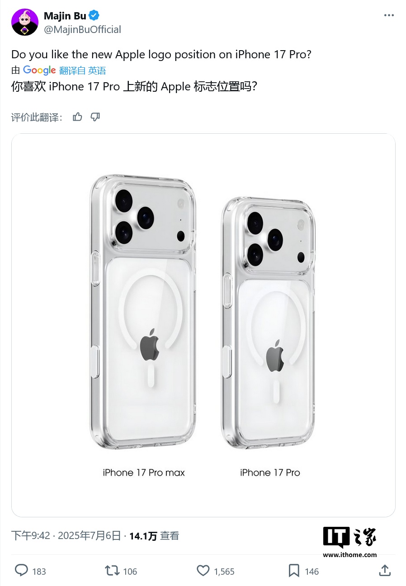Click the 183 replies count
Viewport: 406px width, 586px height.
39,572
